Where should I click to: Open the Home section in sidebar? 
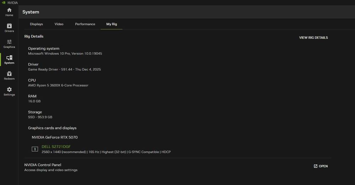coord(9,12)
